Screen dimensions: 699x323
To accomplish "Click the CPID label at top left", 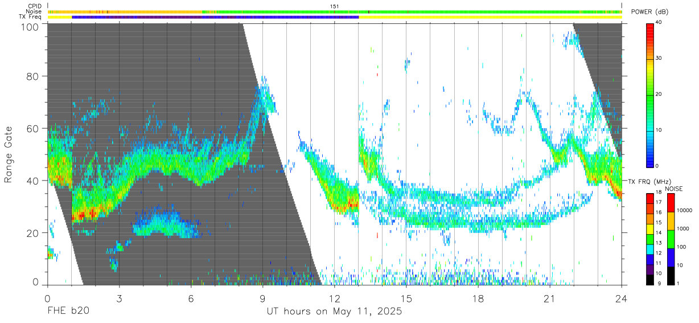I will tap(34, 6).
